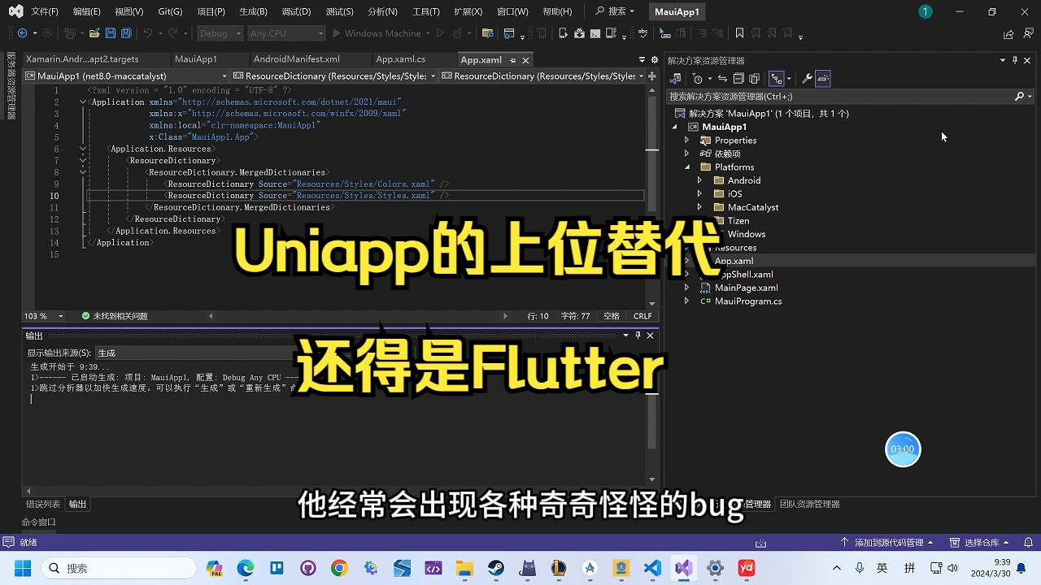The width and height of the screenshot is (1041, 585).
Task: Select MainPage.xaml in Solution Explorer
Action: point(746,288)
